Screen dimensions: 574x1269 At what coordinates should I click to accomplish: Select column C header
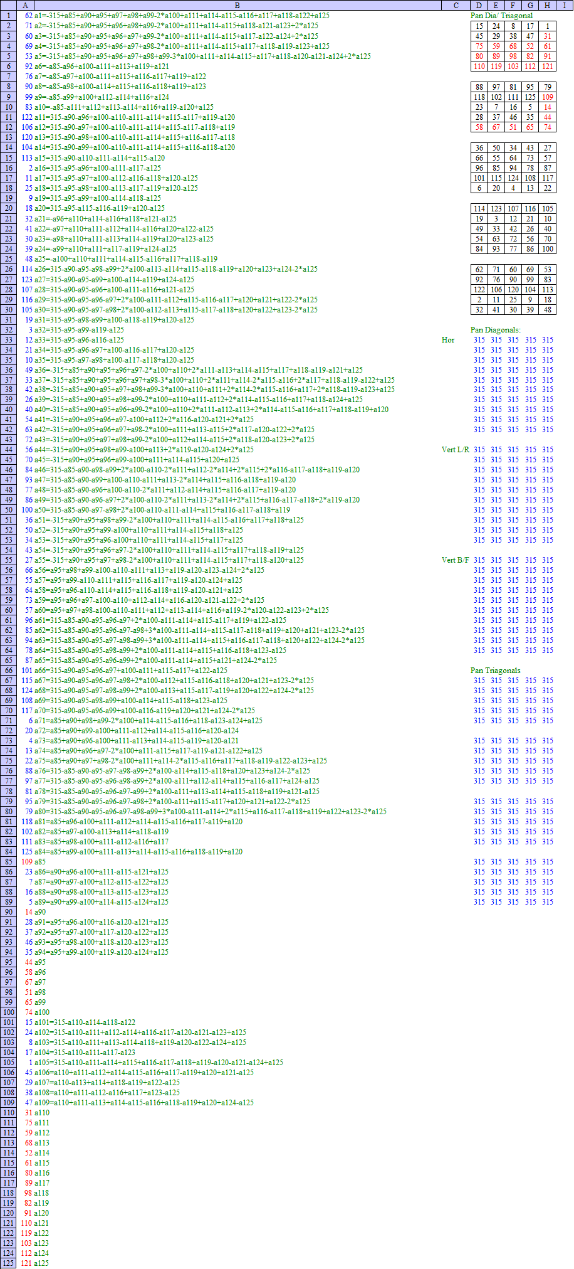(x=456, y=5)
